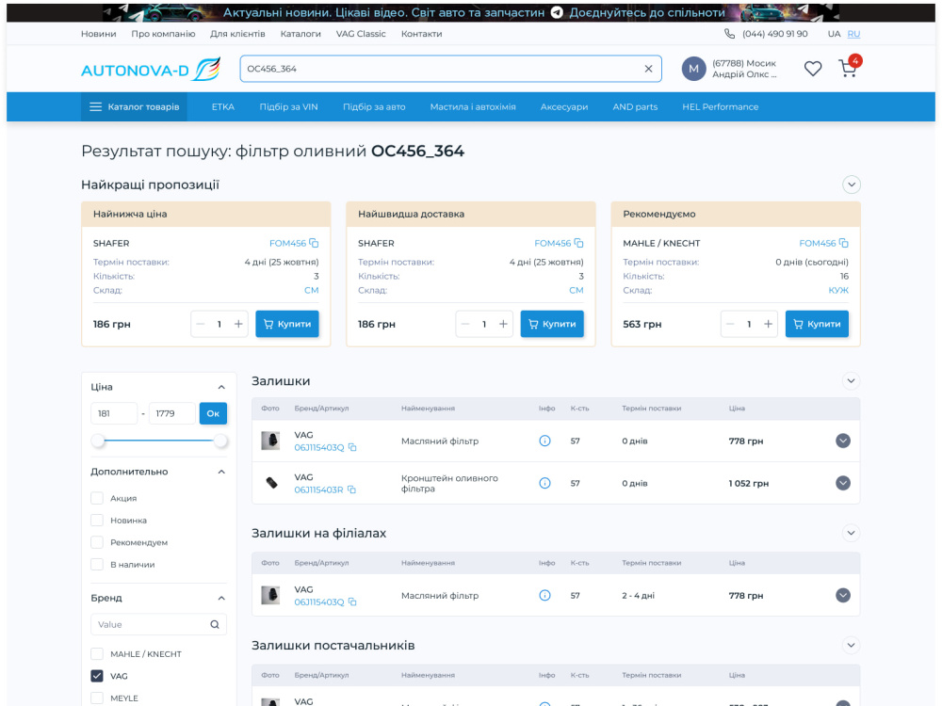
Task: Open HEL Performance menu item
Action: coord(721,107)
